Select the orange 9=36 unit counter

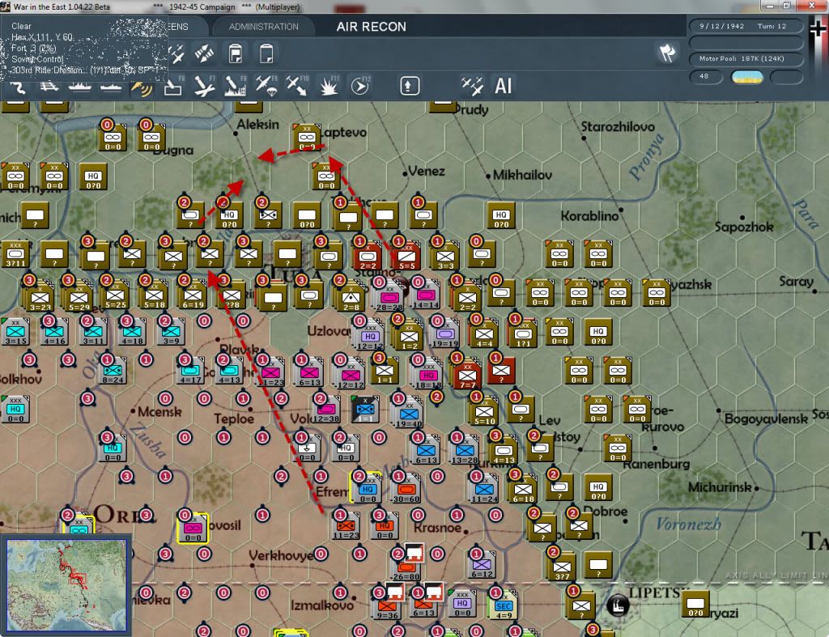click(x=387, y=606)
